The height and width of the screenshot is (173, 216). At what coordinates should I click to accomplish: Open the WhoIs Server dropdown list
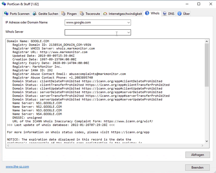click(x=128, y=33)
